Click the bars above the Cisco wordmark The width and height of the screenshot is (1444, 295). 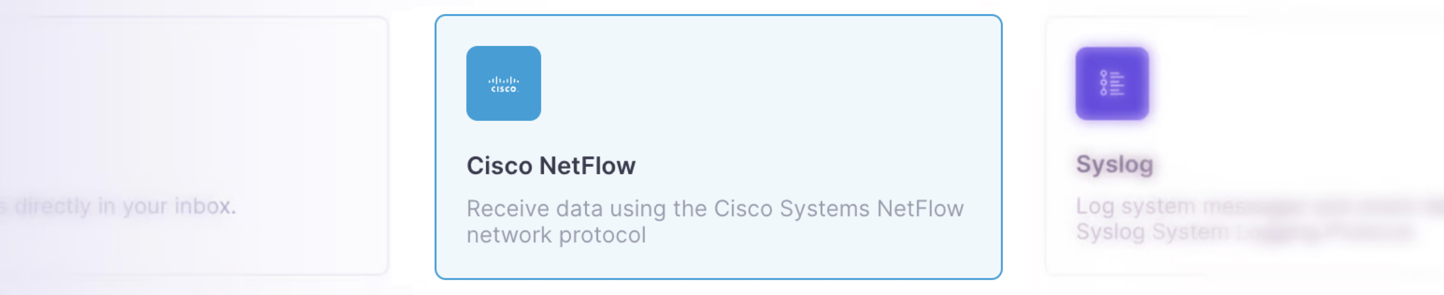[x=503, y=81]
